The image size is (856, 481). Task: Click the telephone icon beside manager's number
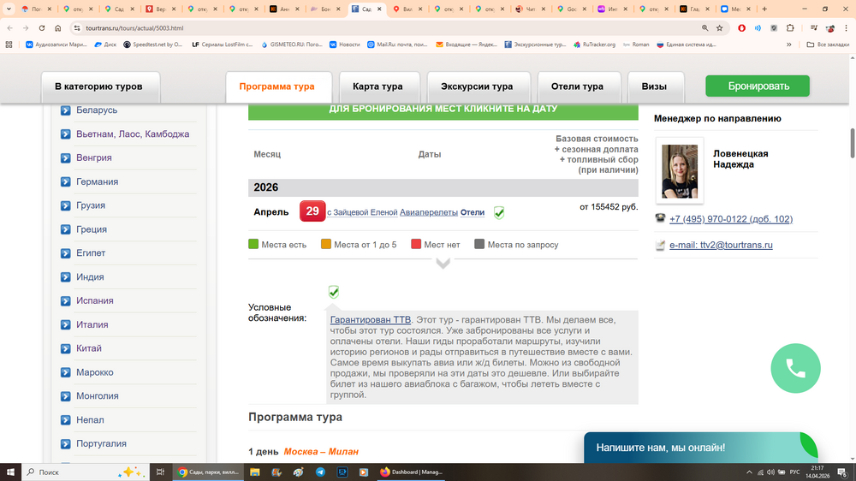[x=660, y=219]
